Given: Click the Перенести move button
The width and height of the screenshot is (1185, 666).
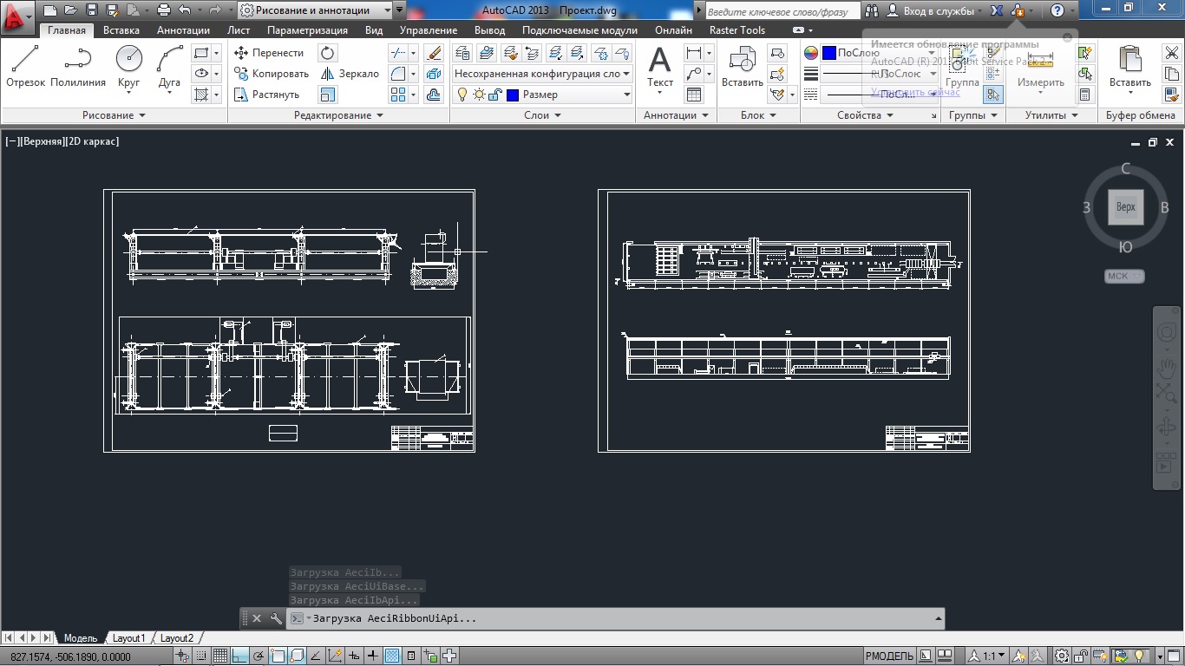Looking at the screenshot, I should pos(268,53).
